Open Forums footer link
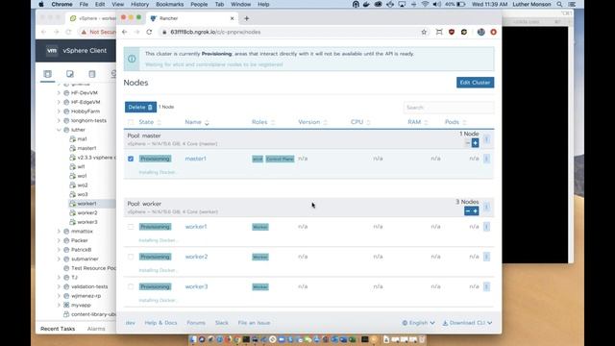615x346 pixels. pyautogui.click(x=196, y=323)
